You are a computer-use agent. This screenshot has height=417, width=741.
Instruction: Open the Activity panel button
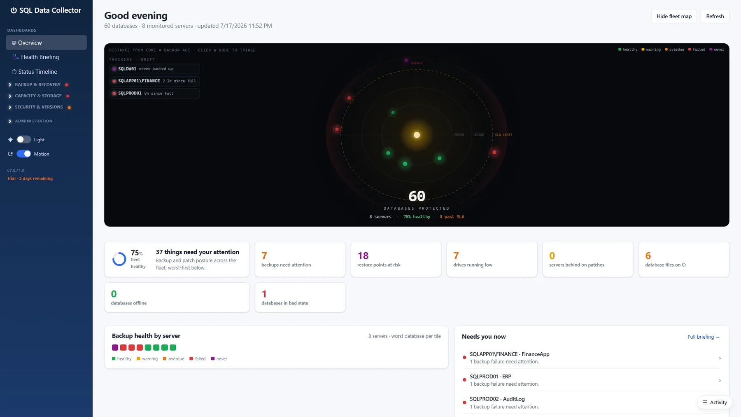(x=715, y=403)
